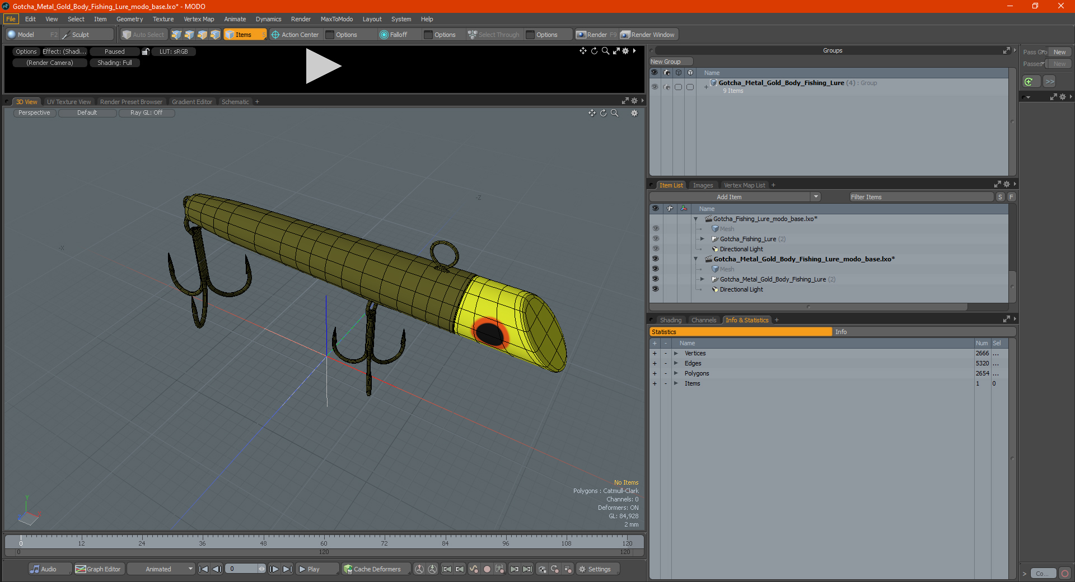Switch to Channels tab
1075x582 pixels.
704,320
